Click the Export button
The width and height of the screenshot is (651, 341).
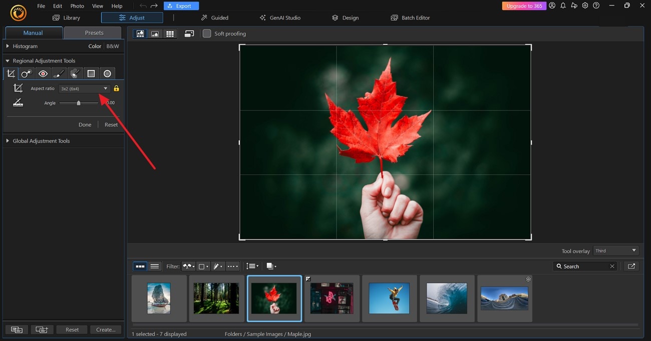coord(181,6)
